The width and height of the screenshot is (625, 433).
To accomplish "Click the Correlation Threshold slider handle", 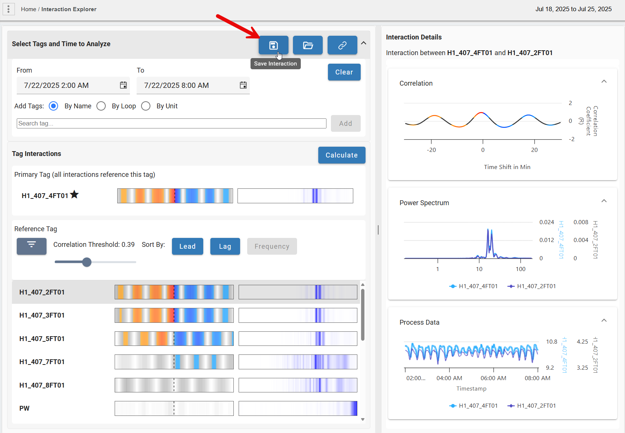I will coord(87,262).
